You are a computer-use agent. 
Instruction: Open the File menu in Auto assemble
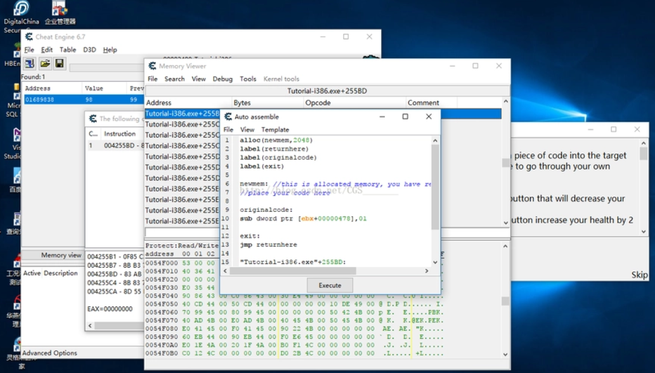pos(228,129)
